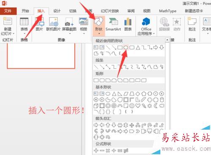
Task: Pick Rectangle in recently used shapes
Action: point(120,47)
